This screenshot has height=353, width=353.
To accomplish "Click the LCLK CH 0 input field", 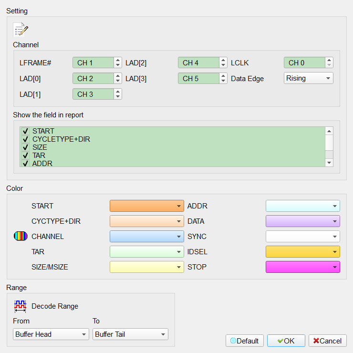I will tap(305, 62).
